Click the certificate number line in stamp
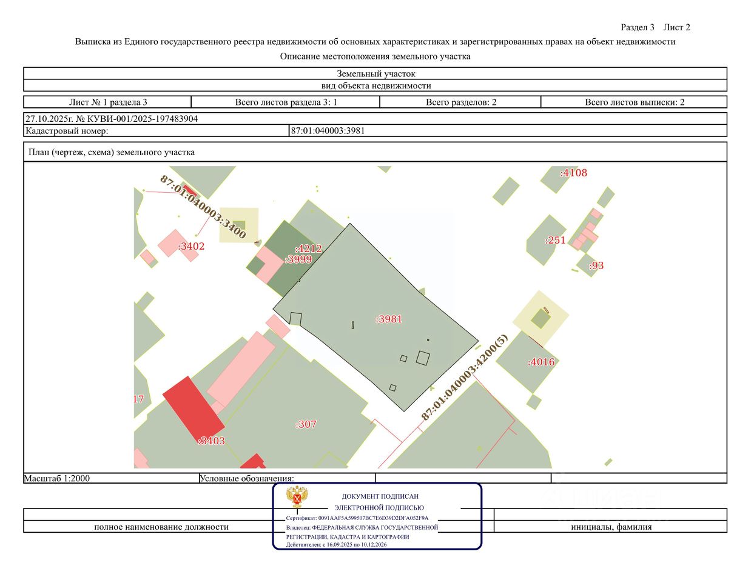This screenshot has height=580, width=751. (357, 518)
